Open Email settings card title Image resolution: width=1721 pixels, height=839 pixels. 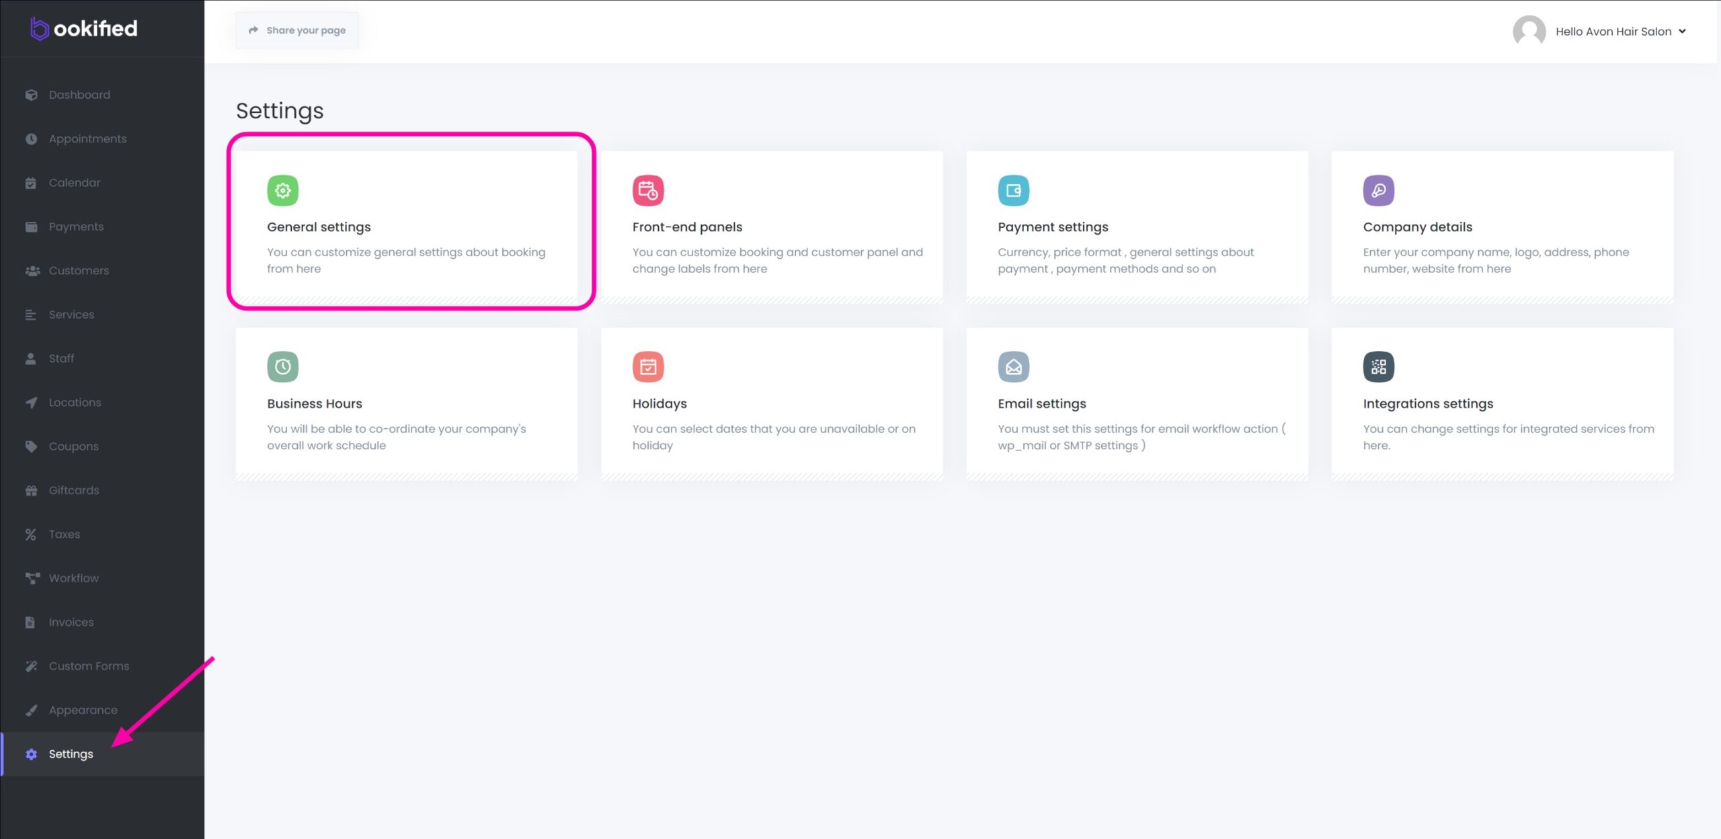(x=1041, y=403)
